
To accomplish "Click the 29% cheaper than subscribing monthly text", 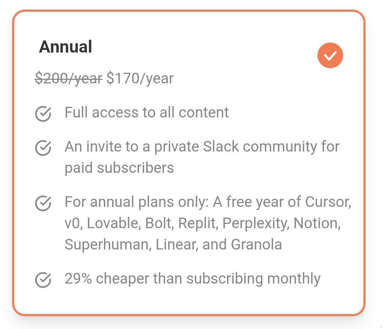I will 192,279.
